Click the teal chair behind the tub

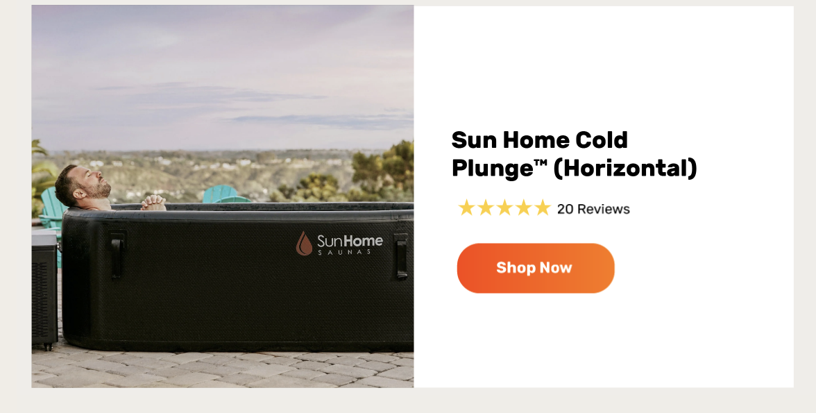point(223,194)
